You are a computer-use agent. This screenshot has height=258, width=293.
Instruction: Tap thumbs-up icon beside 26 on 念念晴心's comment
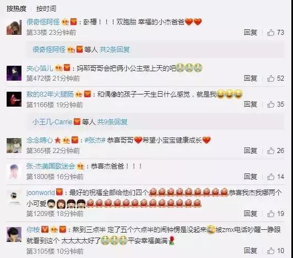[270, 151]
